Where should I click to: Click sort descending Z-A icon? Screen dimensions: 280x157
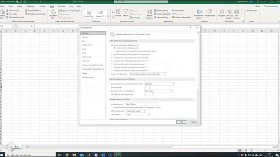(x=113, y=17)
